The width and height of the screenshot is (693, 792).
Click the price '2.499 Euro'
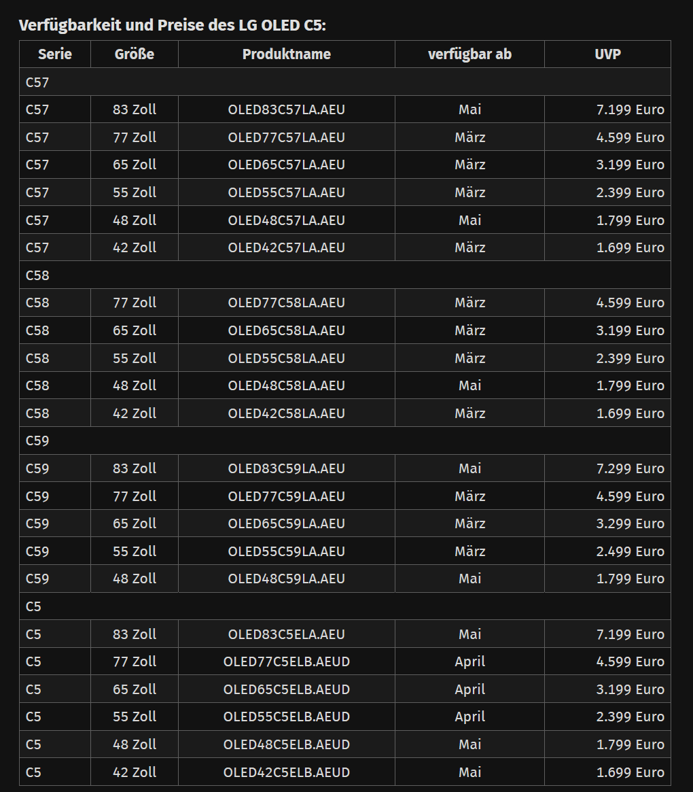pyautogui.click(x=630, y=551)
